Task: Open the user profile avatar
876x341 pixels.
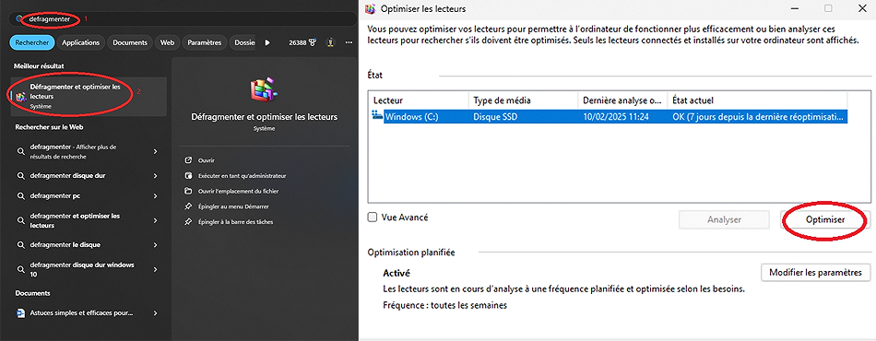Action: 330,42
